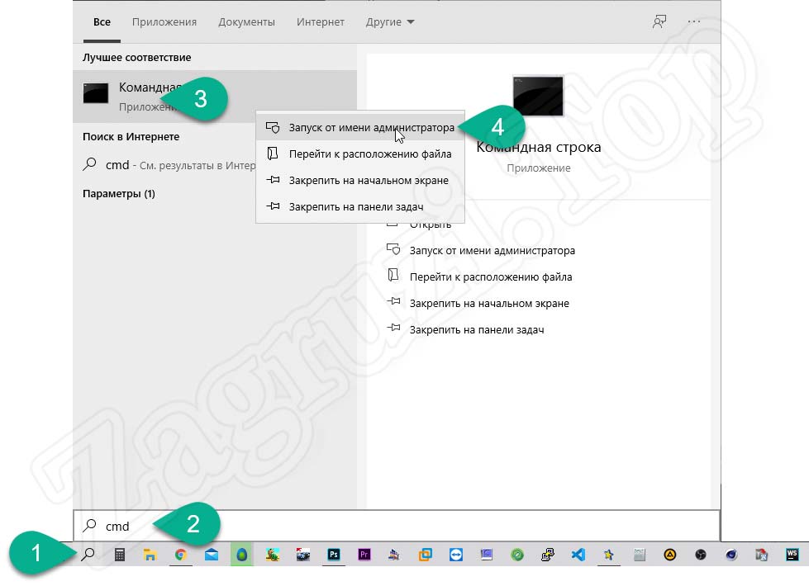Expand the 'Параметры (1)' section

point(118,193)
